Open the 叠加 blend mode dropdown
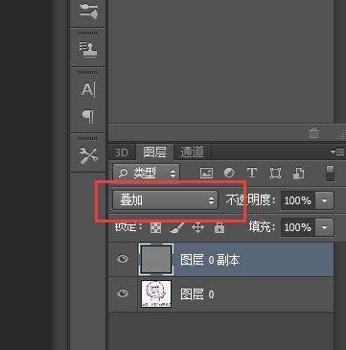 (x=165, y=200)
